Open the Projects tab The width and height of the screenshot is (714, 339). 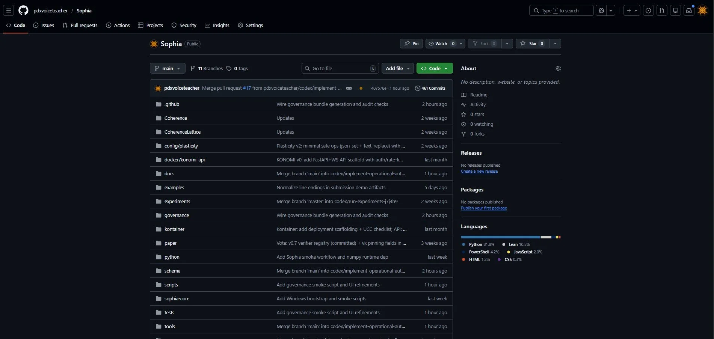point(150,25)
